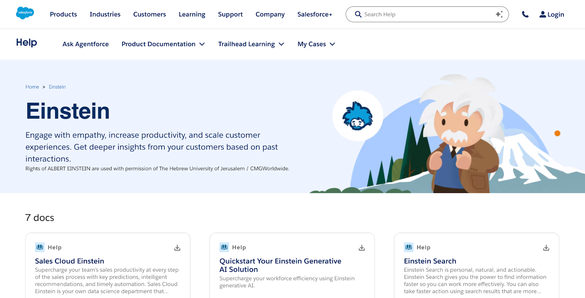
Task: Click 'Einstein Search is personal' description text
Action: point(475,280)
